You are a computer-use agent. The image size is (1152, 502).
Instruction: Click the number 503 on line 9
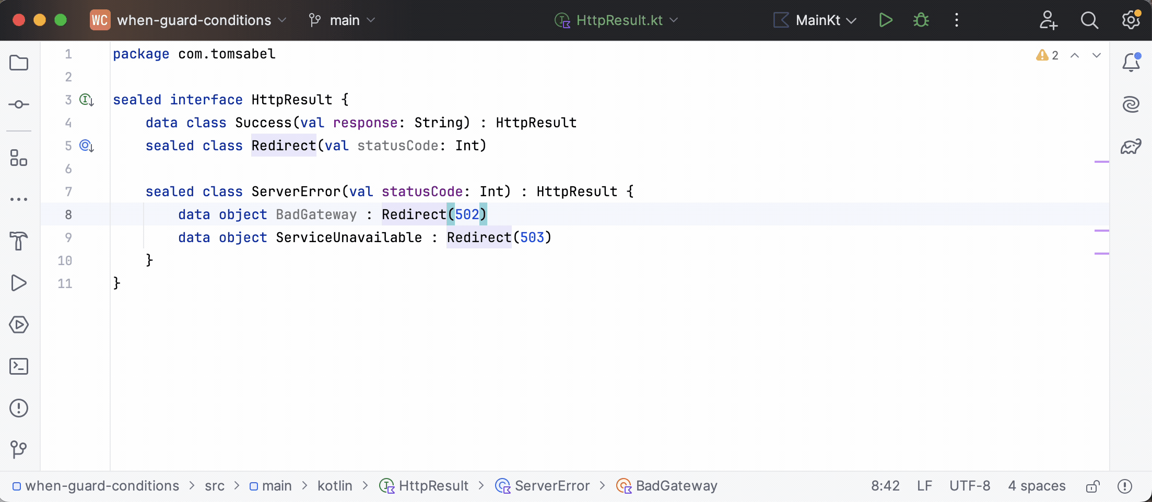[532, 237]
